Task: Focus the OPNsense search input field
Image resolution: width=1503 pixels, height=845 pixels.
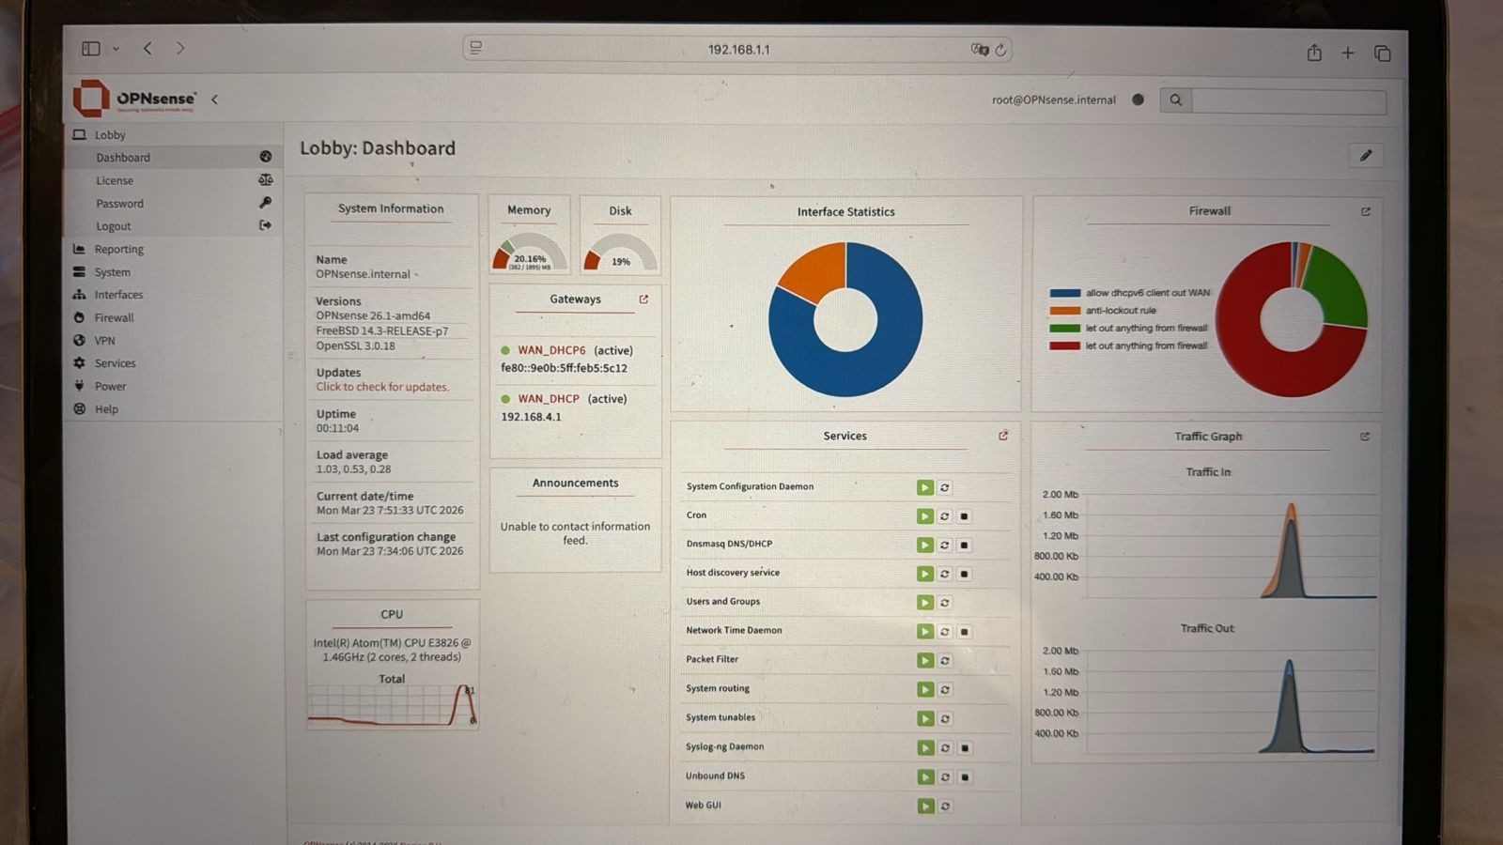Action: pos(1289,101)
